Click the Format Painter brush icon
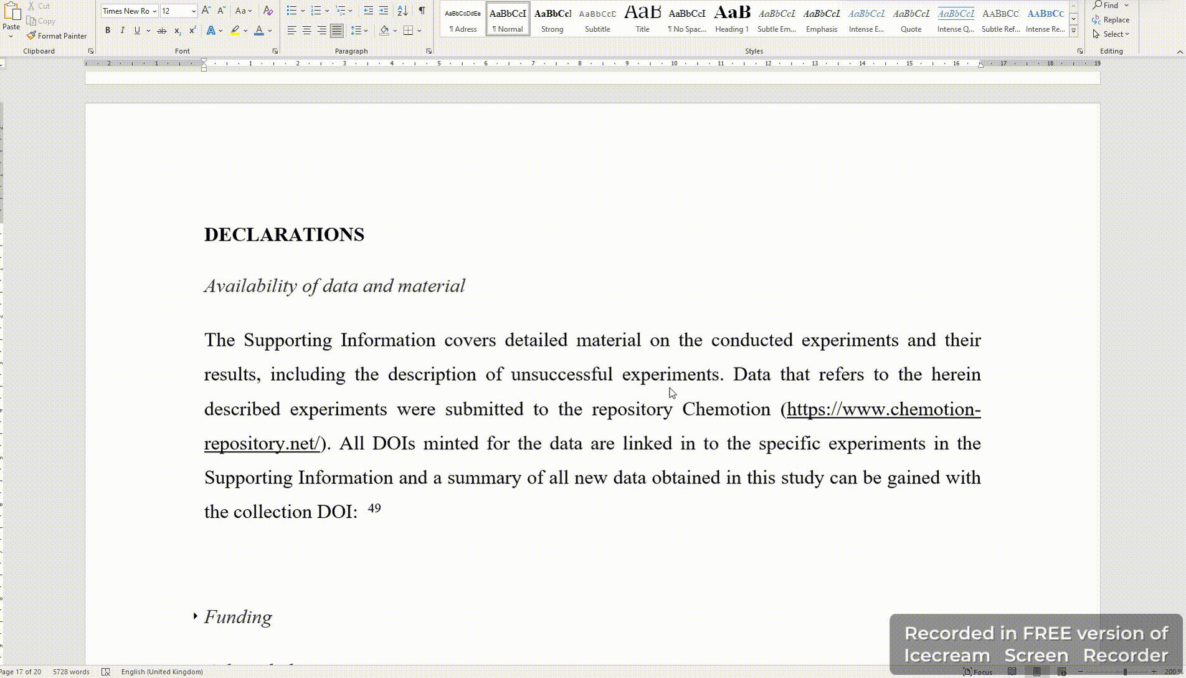The width and height of the screenshot is (1186, 678). (31, 36)
